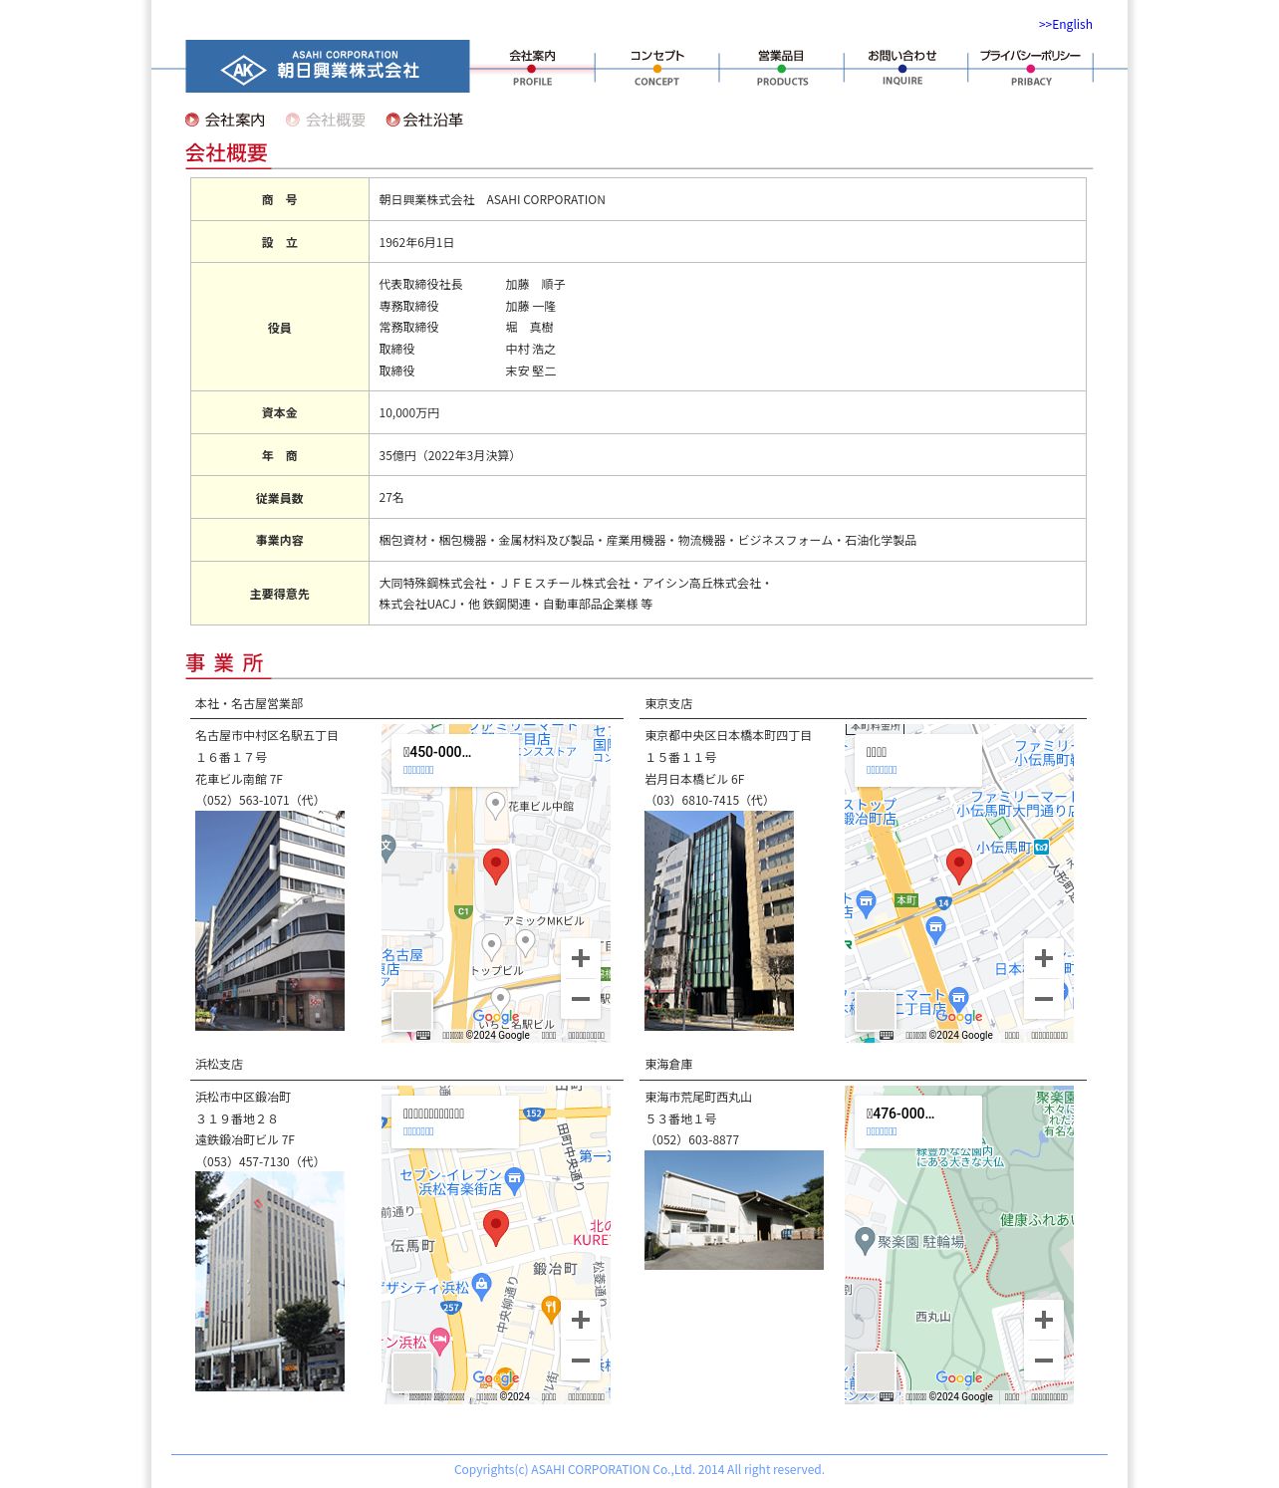Screen dimensions: 1279x1488
Task: Click 小伝馬町 station icon on Tokyo map
Action: click(x=1042, y=848)
